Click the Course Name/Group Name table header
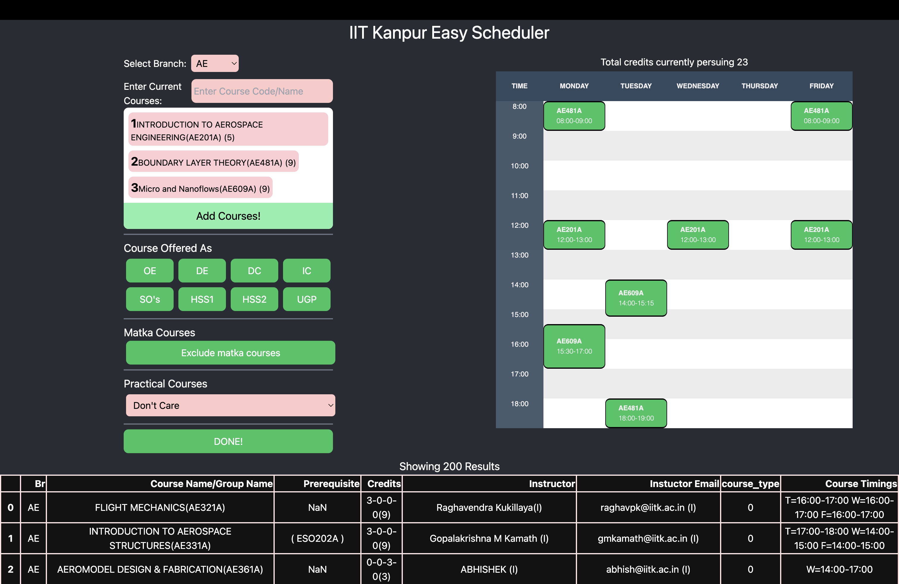This screenshot has height=584, width=899. click(160, 483)
